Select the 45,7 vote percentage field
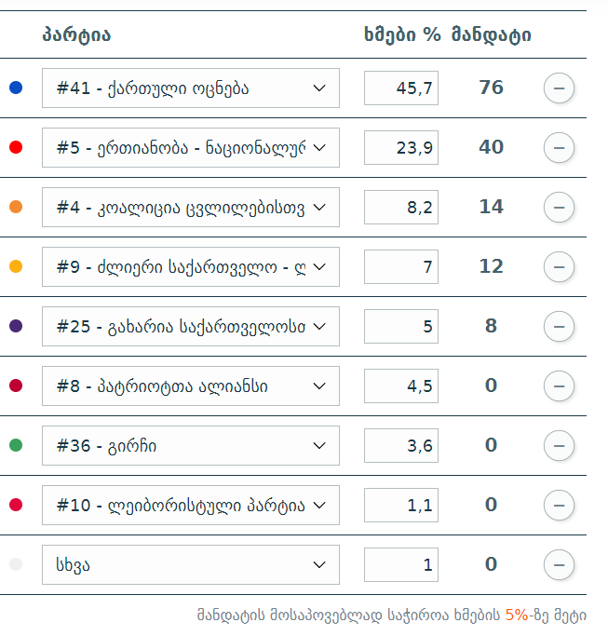The width and height of the screenshot is (608, 636). (401, 88)
